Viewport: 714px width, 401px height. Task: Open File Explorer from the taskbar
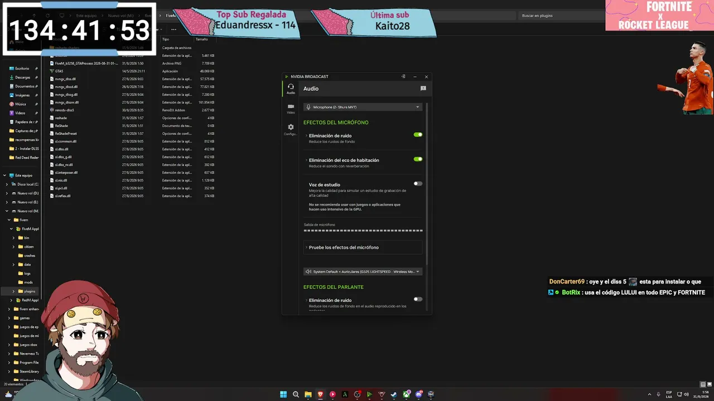(x=308, y=394)
